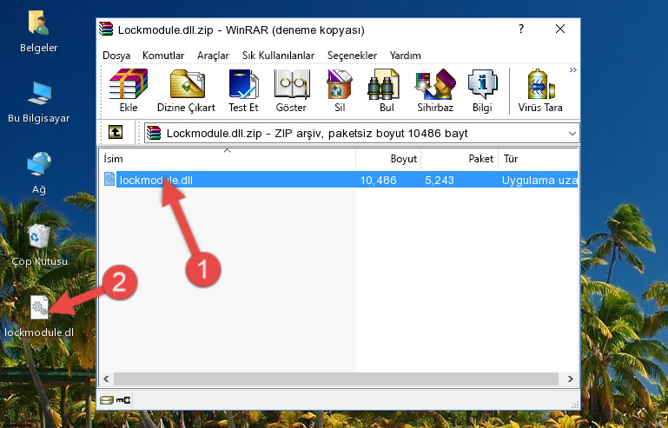Open the archive path dropdown arrow
Viewport: 668px width, 428px height.
(x=572, y=134)
